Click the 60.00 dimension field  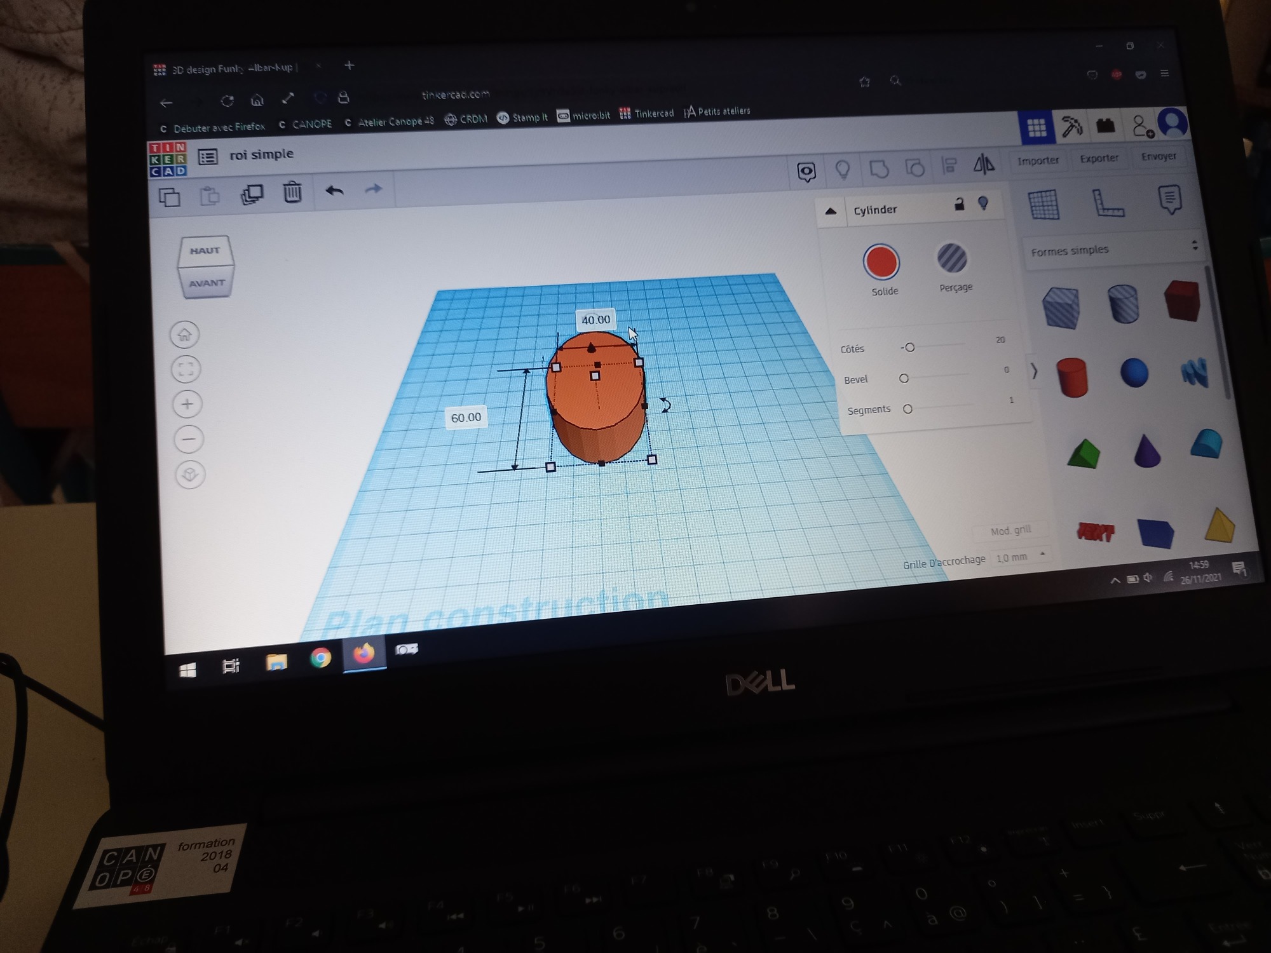pyautogui.click(x=466, y=417)
